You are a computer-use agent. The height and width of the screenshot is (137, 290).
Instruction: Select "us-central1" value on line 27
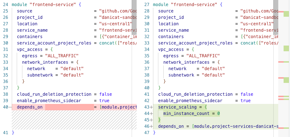tap(116, 24)
